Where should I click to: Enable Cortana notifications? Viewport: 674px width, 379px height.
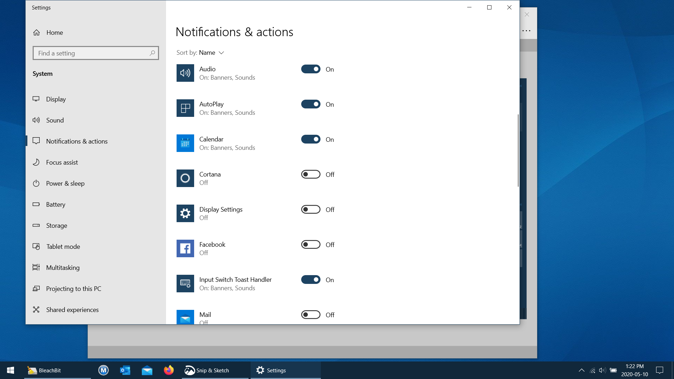(x=311, y=174)
